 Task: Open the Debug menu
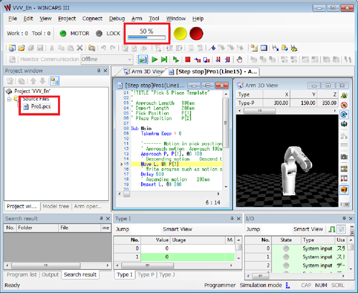click(x=118, y=18)
